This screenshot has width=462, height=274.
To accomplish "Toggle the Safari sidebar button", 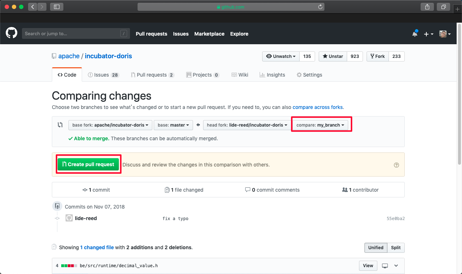I will (x=57, y=6).
